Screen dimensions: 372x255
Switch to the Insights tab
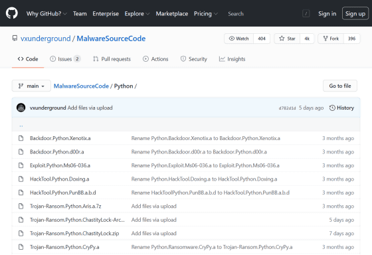232,59
